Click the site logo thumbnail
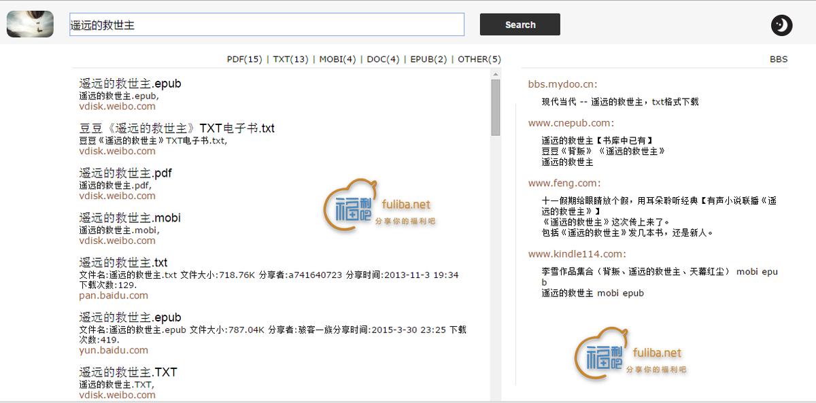Screen dimensions: 816x403 point(30,24)
